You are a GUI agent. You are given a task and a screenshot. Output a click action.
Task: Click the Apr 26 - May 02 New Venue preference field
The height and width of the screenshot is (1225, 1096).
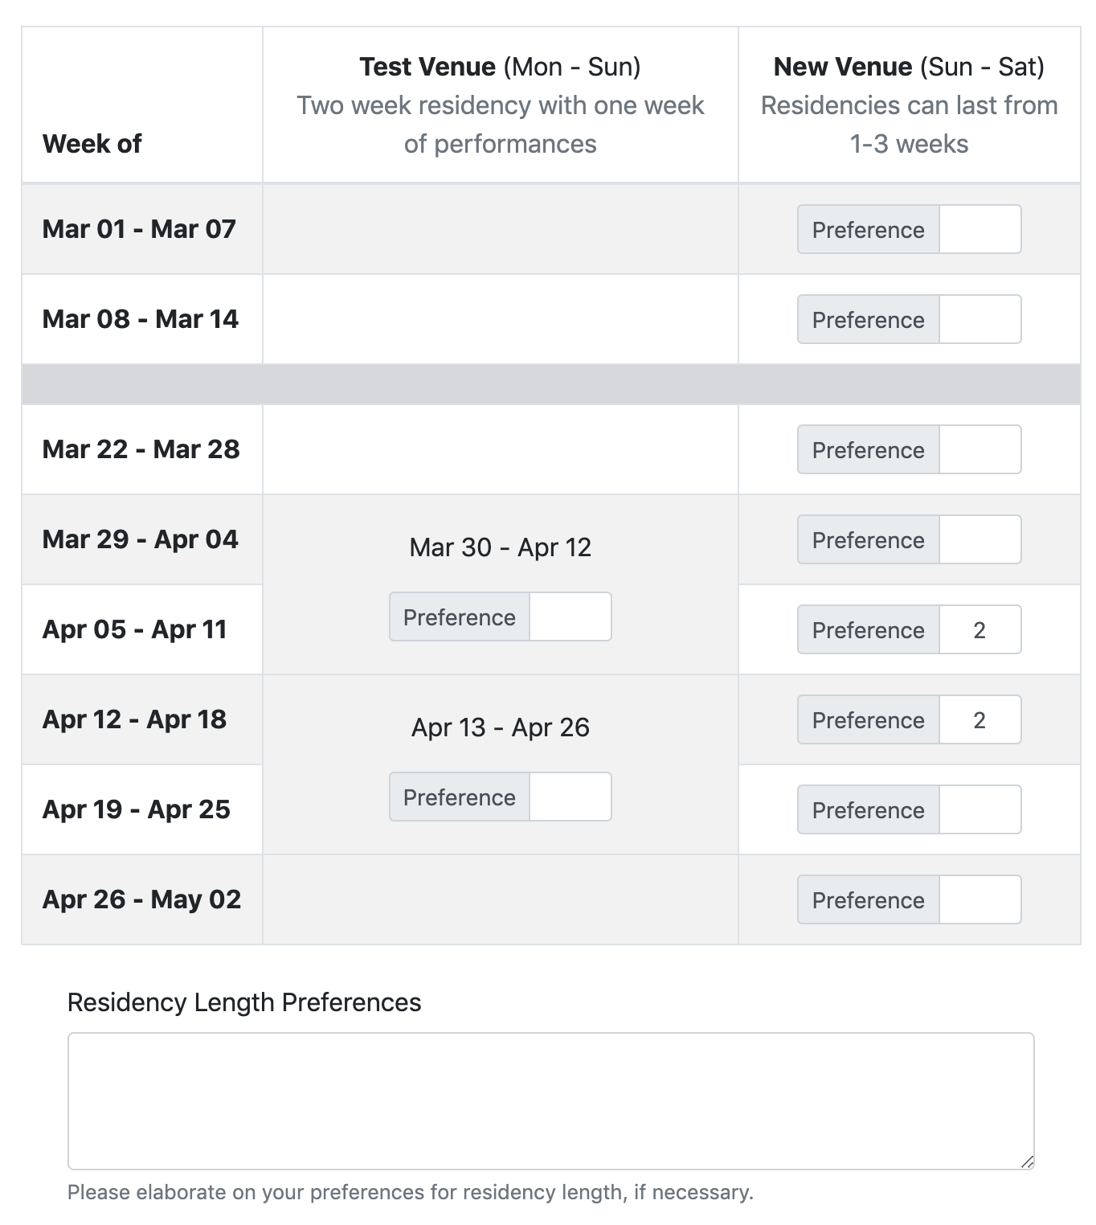[x=979, y=899]
